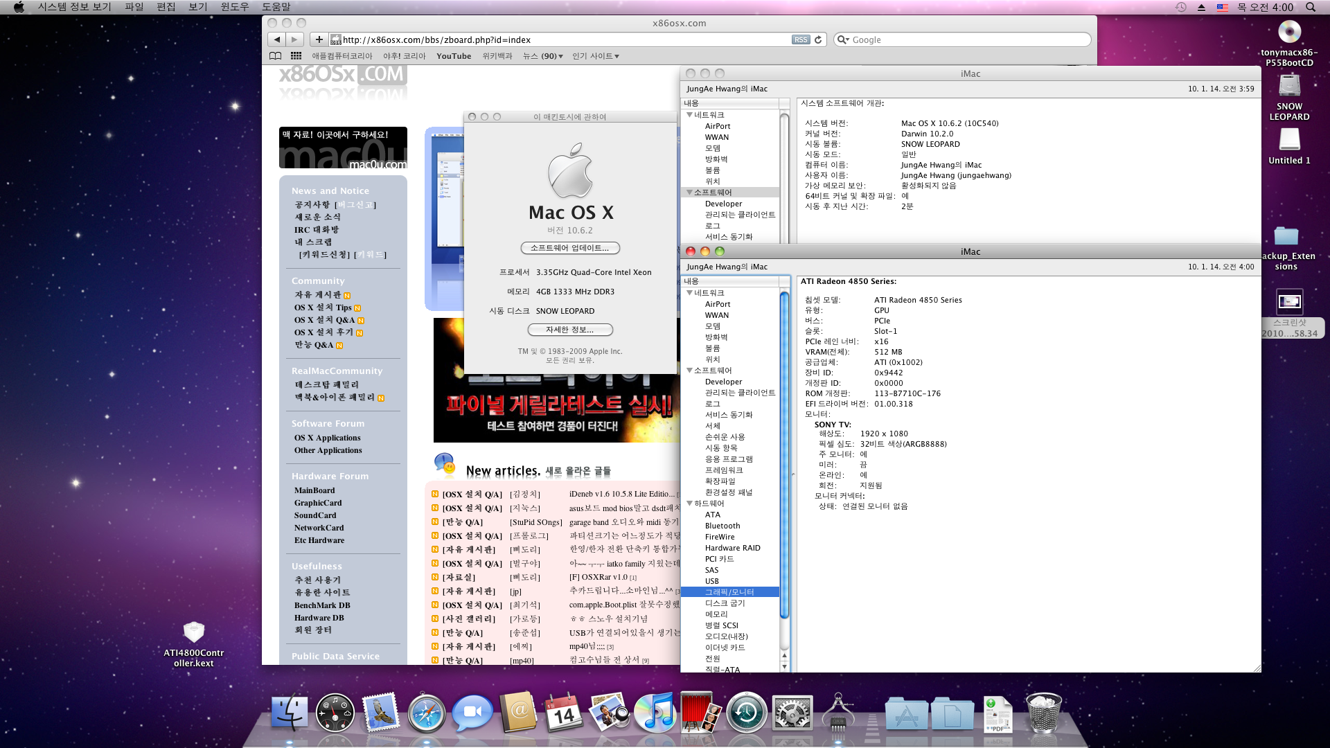This screenshot has width=1330, height=748.
Task: Open 파일 menu in menu bar
Action: pyautogui.click(x=134, y=7)
